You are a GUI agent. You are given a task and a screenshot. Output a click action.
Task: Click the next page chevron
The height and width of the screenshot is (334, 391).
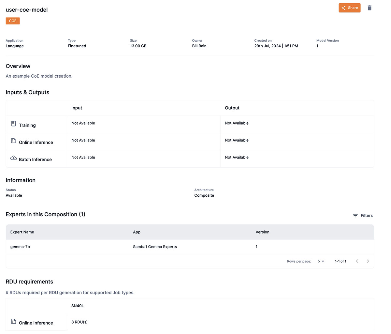[368, 261]
